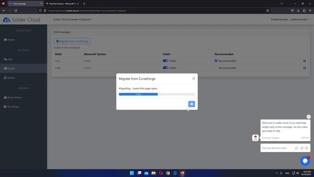Image resolution: width=314 pixels, height=177 pixels.
Task: Open File Library in the sidebar
Action: point(11,107)
